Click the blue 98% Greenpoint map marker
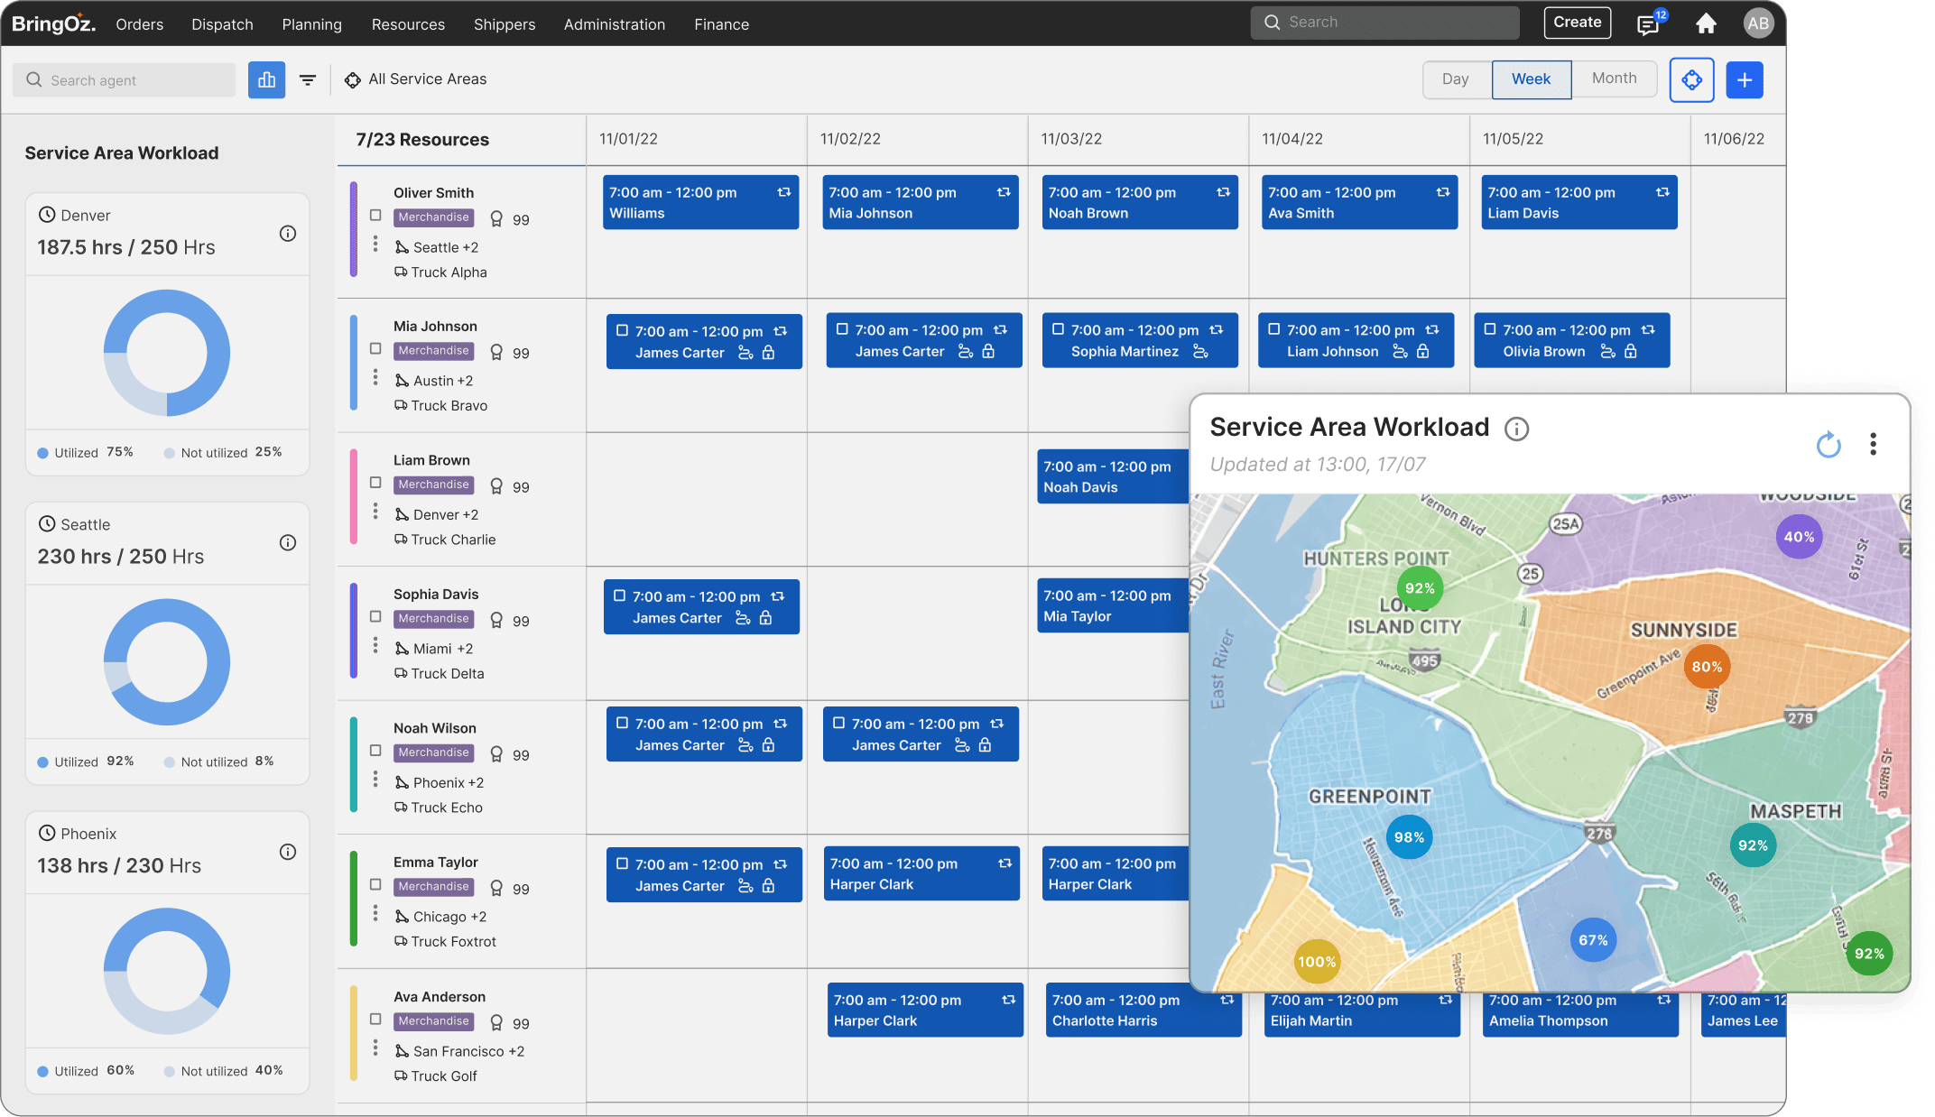 pos(1409,837)
